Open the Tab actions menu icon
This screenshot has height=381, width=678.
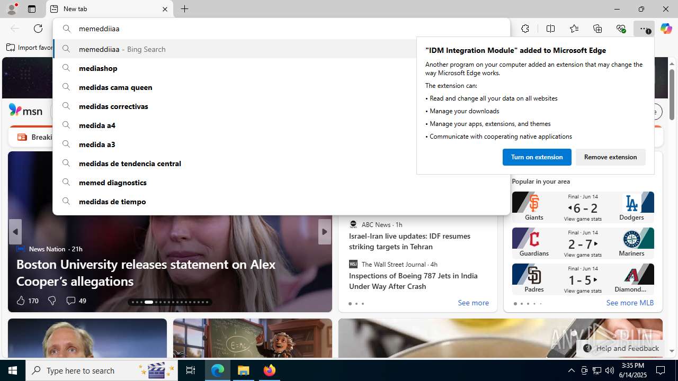tap(32, 9)
